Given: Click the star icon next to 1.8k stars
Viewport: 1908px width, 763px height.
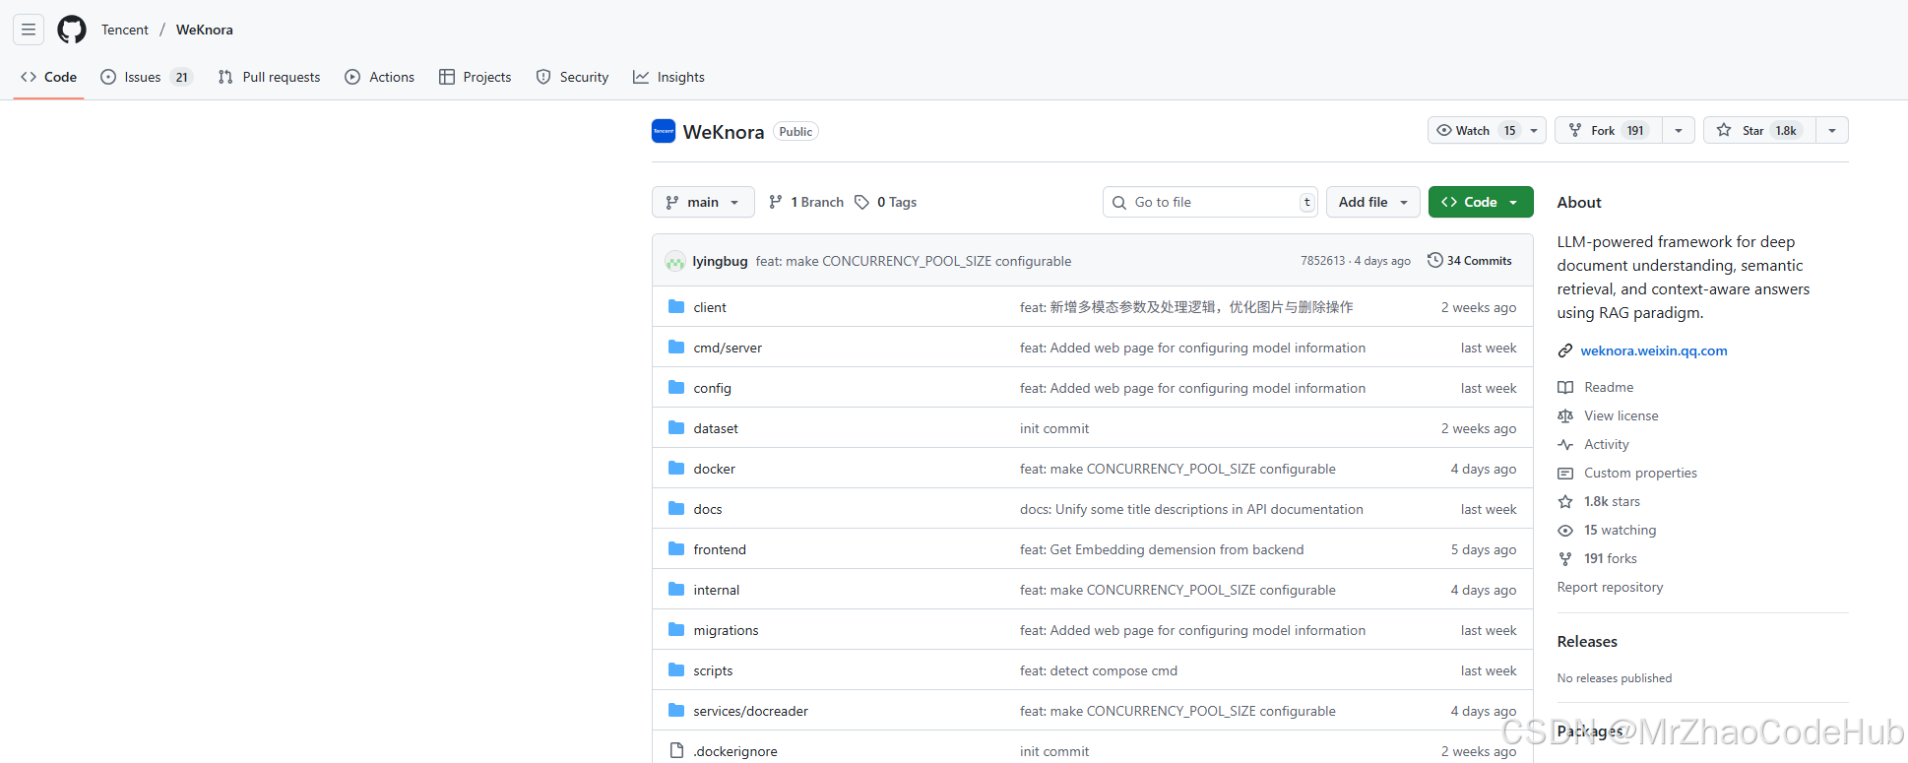Looking at the screenshot, I should click(1565, 502).
